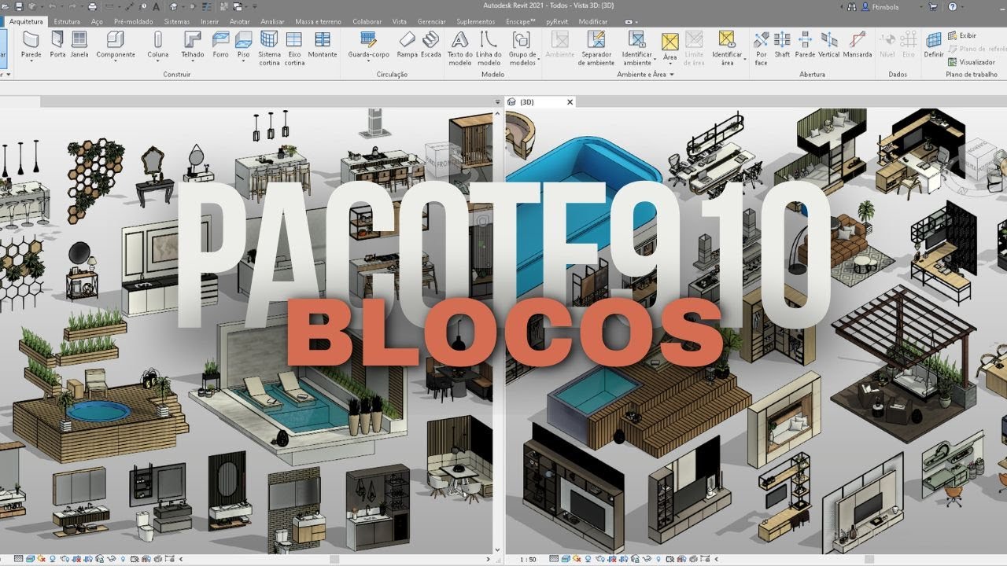Switch to the Sistemas tab
This screenshot has height=566, width=1007.
pos(178,22)
